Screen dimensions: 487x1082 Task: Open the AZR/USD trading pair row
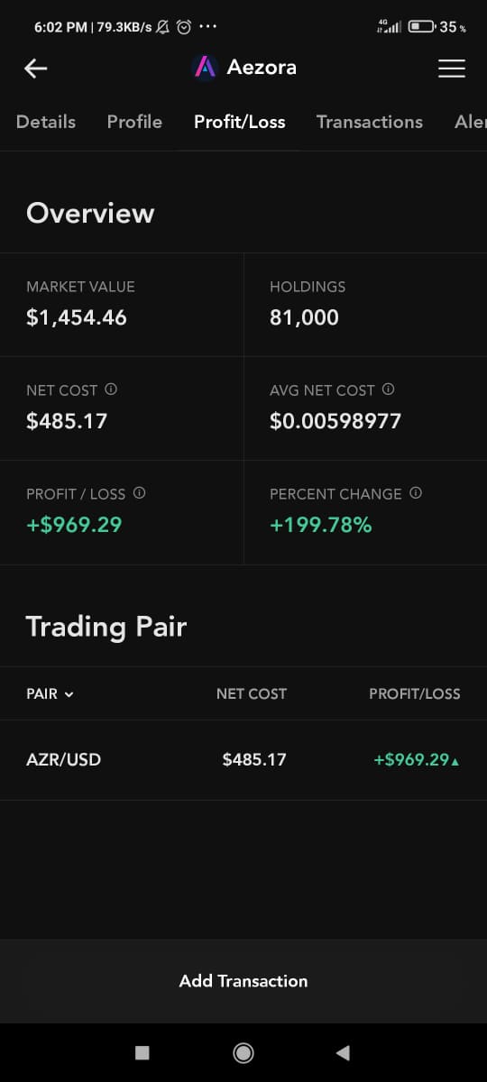(243, 760)
